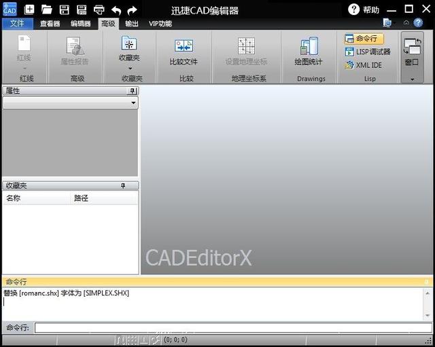This screenshot has width=435, height=347.
Task: Open the XML IDE tool
Action: point(364,65)
